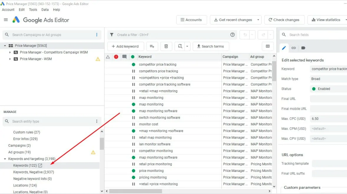Toggle status of competitor monitoring keyword

click(x=134, y=151)
